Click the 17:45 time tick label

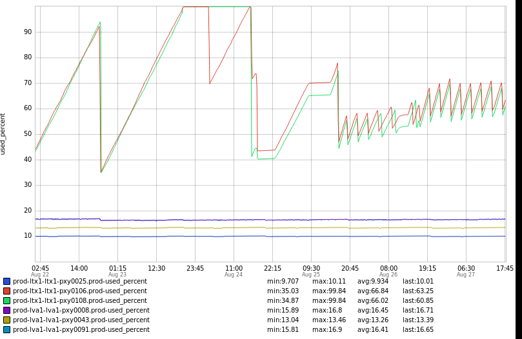505,268
